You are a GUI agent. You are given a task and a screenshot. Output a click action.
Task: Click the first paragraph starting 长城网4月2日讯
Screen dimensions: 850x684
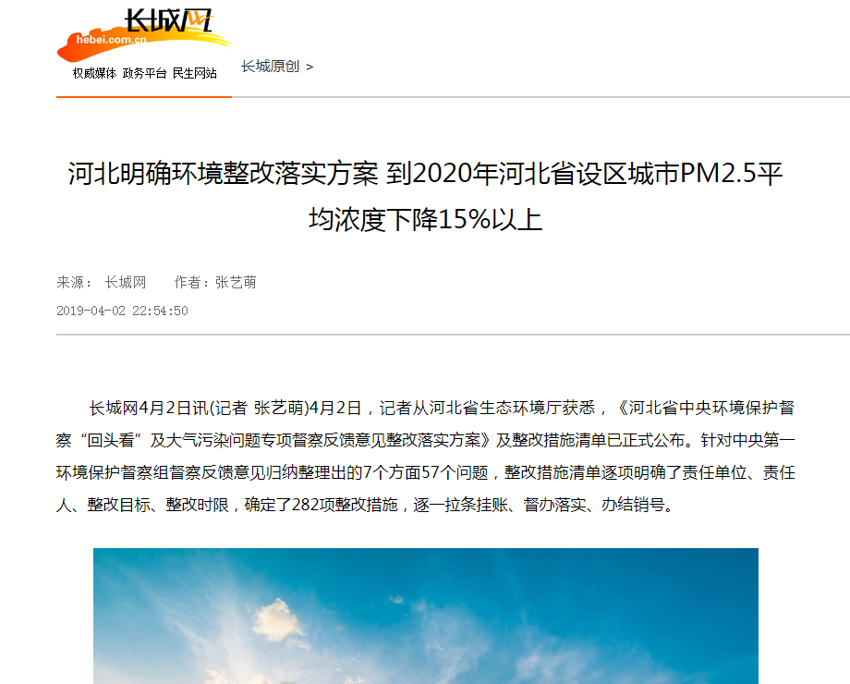point(425,457)
